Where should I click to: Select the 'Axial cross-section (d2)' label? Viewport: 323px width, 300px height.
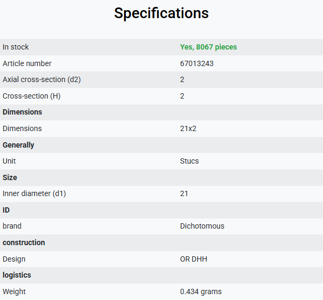(42, 80)
